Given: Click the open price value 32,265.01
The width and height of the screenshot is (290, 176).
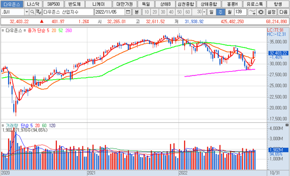Looking at the screenshot, I should click(116, 21).
